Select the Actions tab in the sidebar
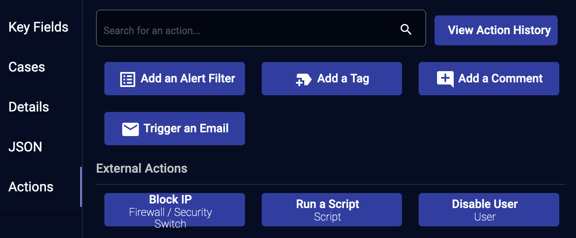Screen dimensions: 576x238 click(x=31, y=187)
